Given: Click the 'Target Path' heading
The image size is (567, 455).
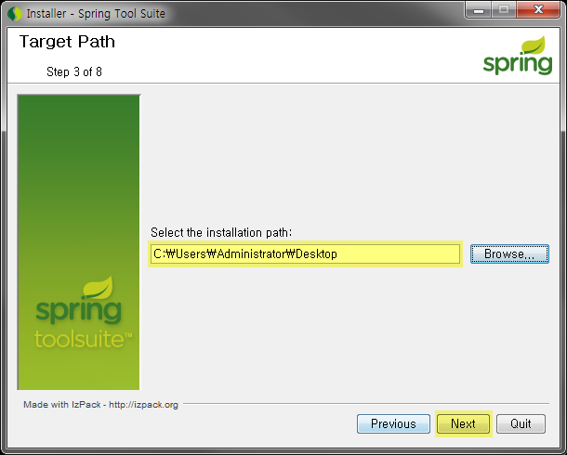Looking at the screenshot, I should tap(67, 42).
